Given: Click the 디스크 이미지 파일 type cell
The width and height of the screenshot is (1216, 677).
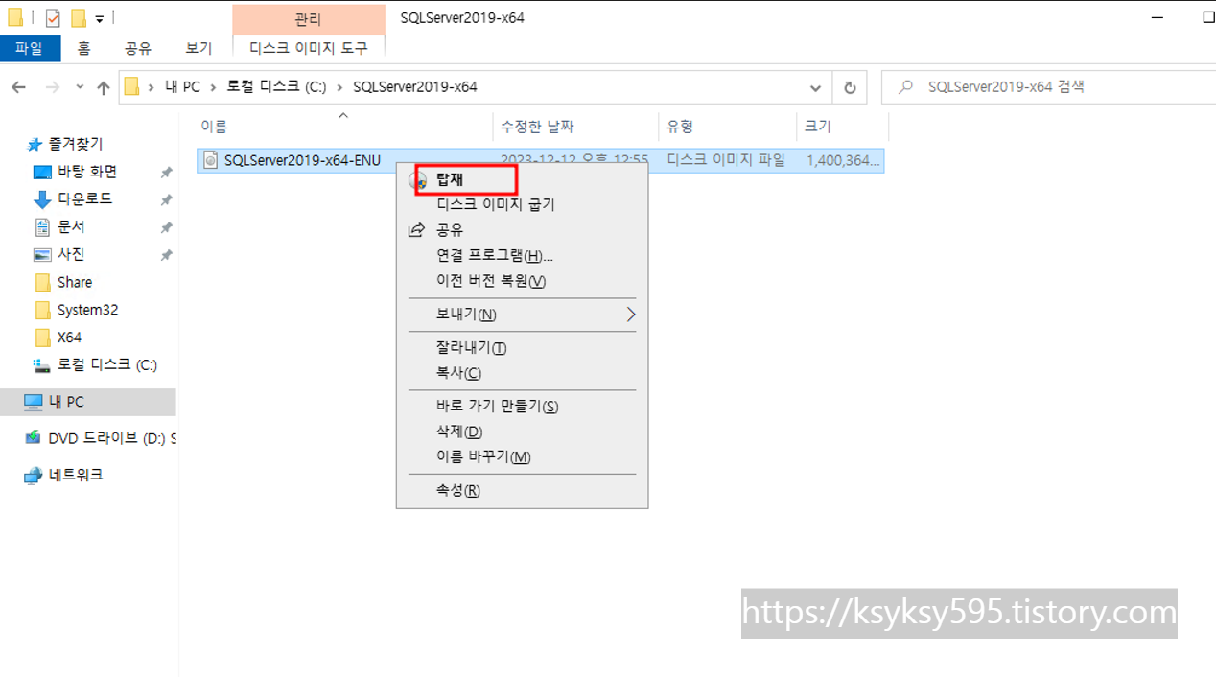Looking at the screenshot, I should pos(726,160).
